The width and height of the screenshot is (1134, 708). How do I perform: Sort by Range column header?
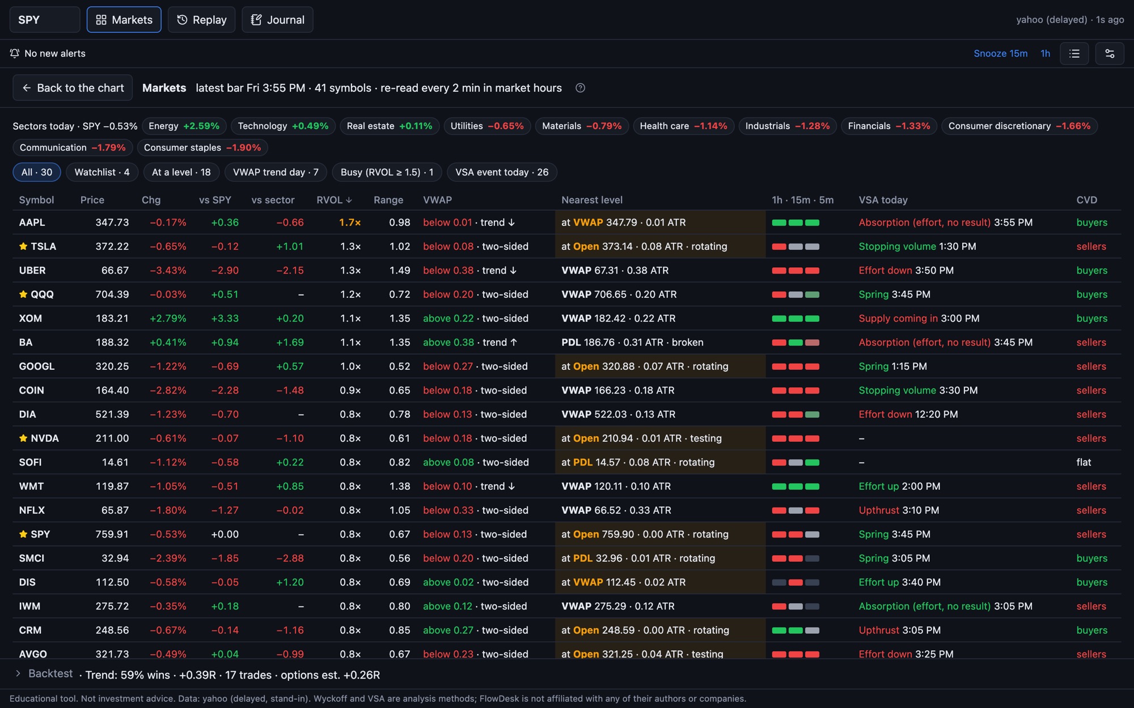click(388, 200)
